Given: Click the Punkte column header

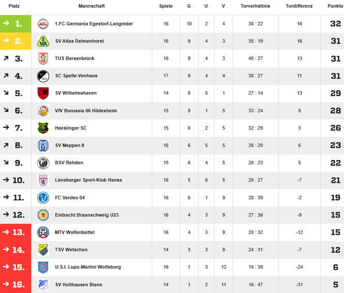Looking at the screenshot, I should (334, 6).
